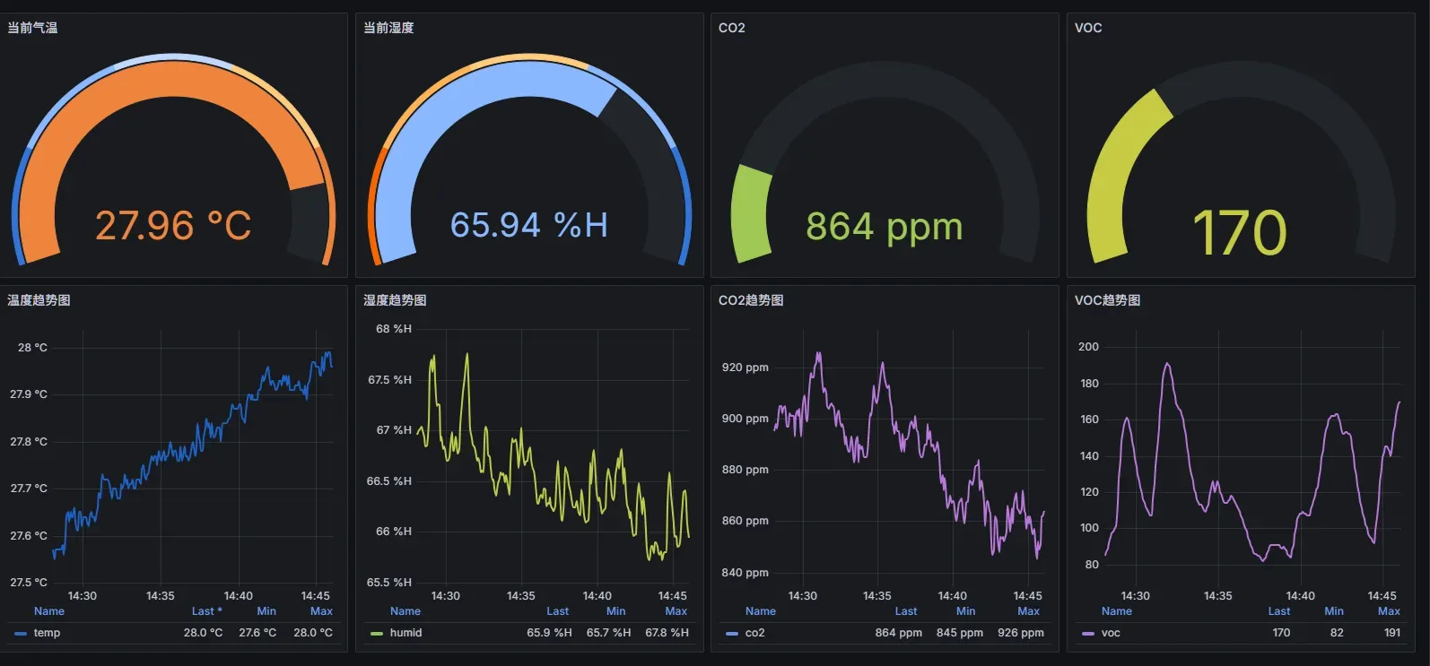The height and width of the screenshot is (666, 1430).
Task: Open the CO2趋势图 panel title menu
Action: coord(751,300)
